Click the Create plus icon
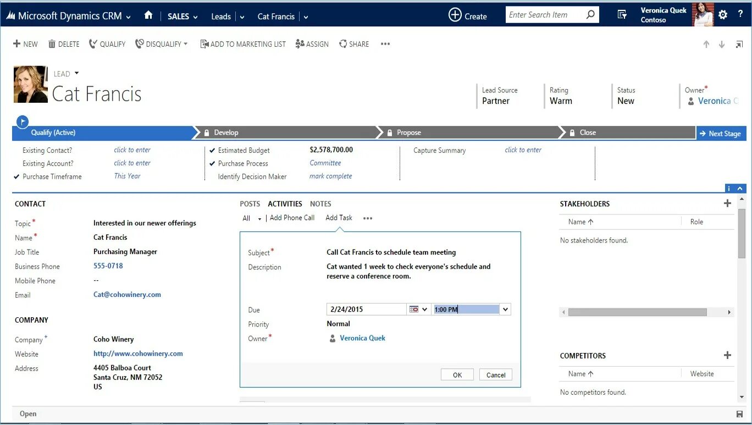This screenshot has width=752, height=425. pyautogui.click(x=455, y=15)
